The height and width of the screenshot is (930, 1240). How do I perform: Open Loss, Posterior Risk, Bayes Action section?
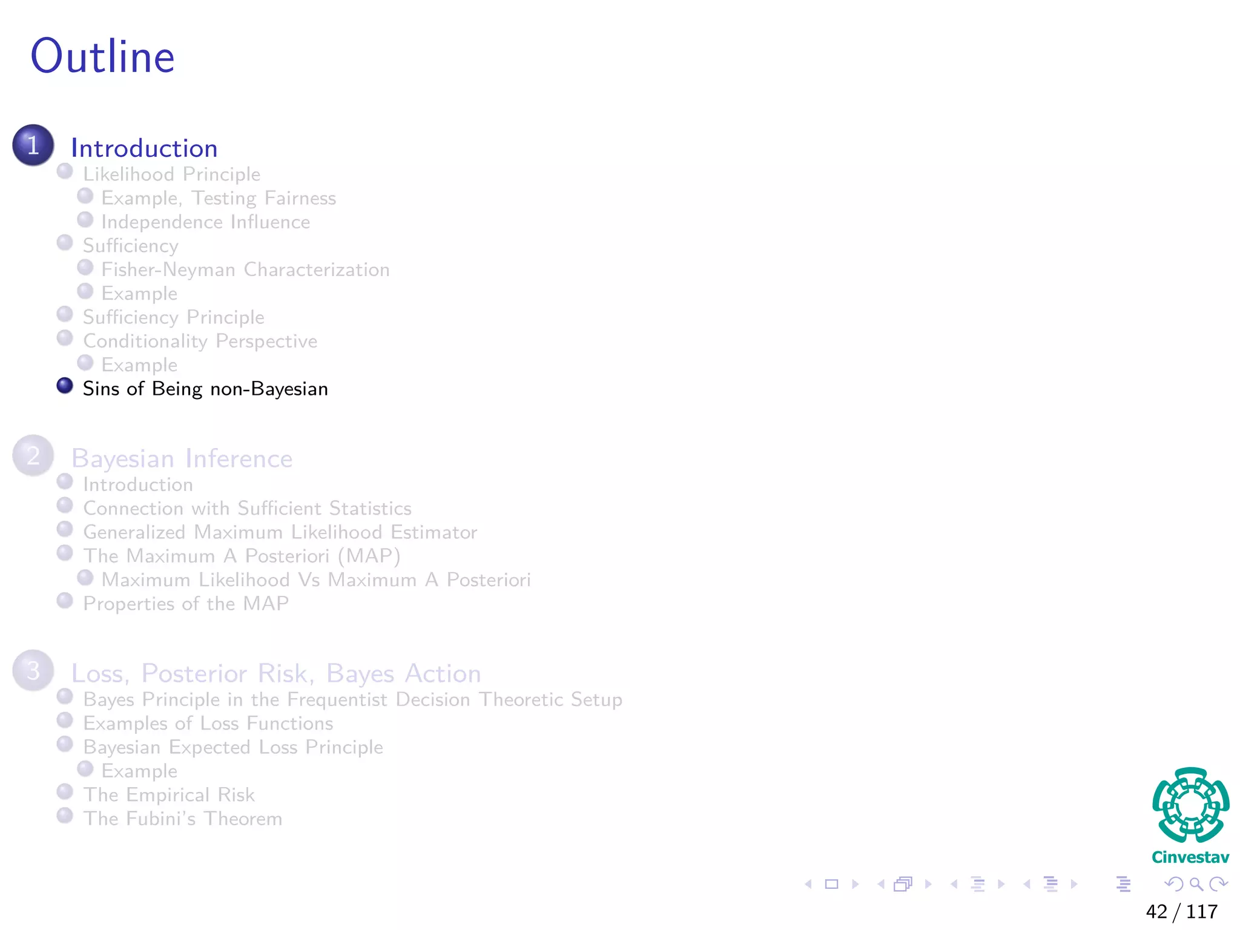[276, 673]
